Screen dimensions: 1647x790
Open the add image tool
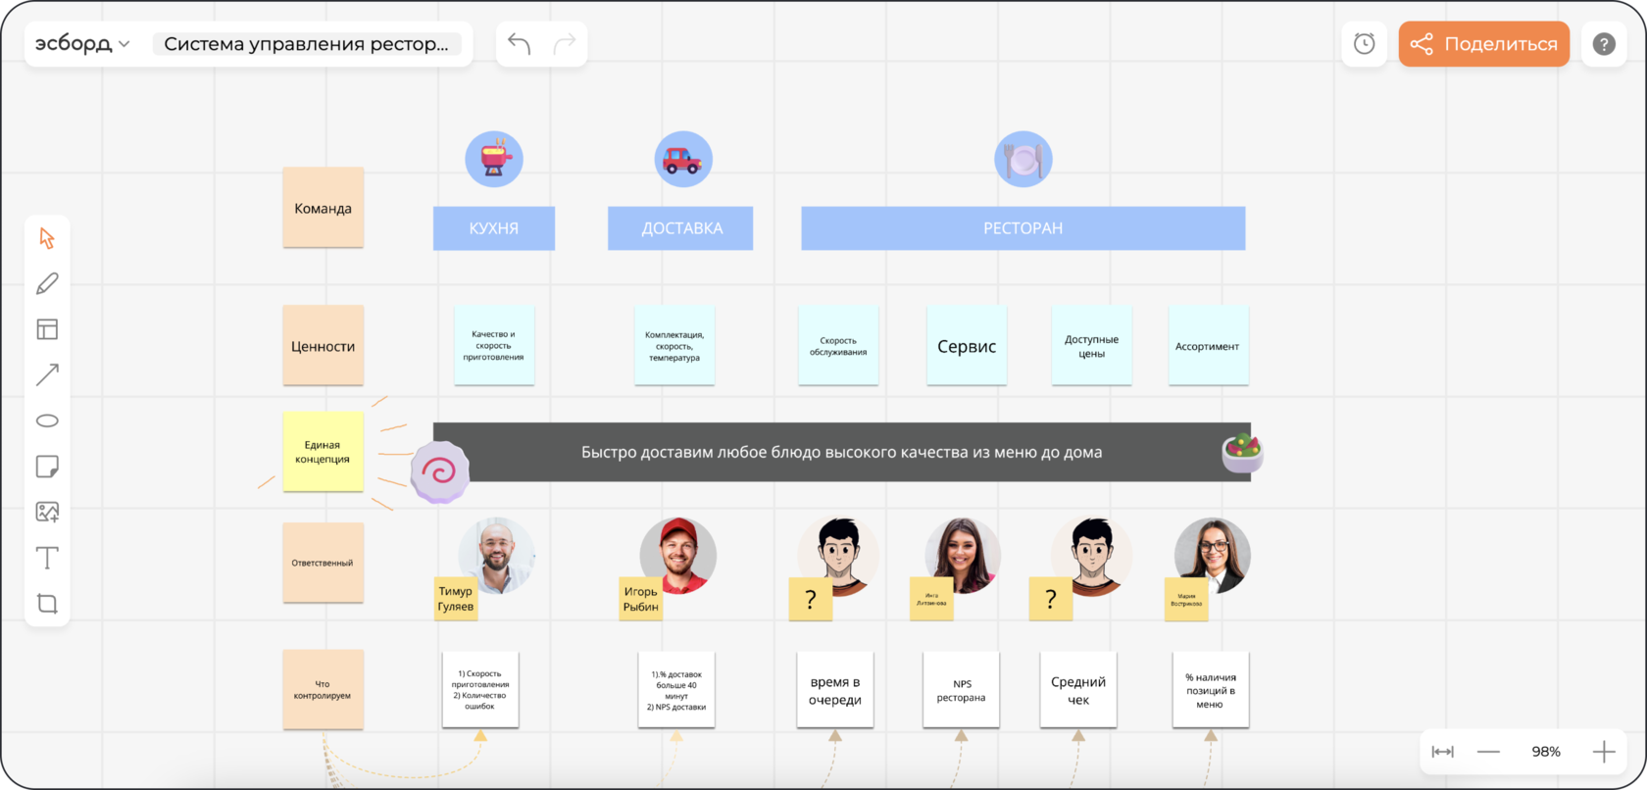47,512
